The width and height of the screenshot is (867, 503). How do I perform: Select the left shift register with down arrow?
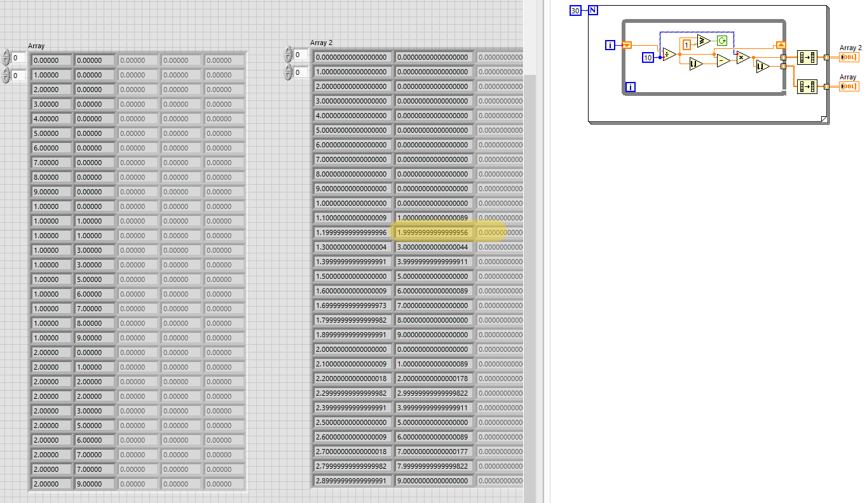[627, 45]
